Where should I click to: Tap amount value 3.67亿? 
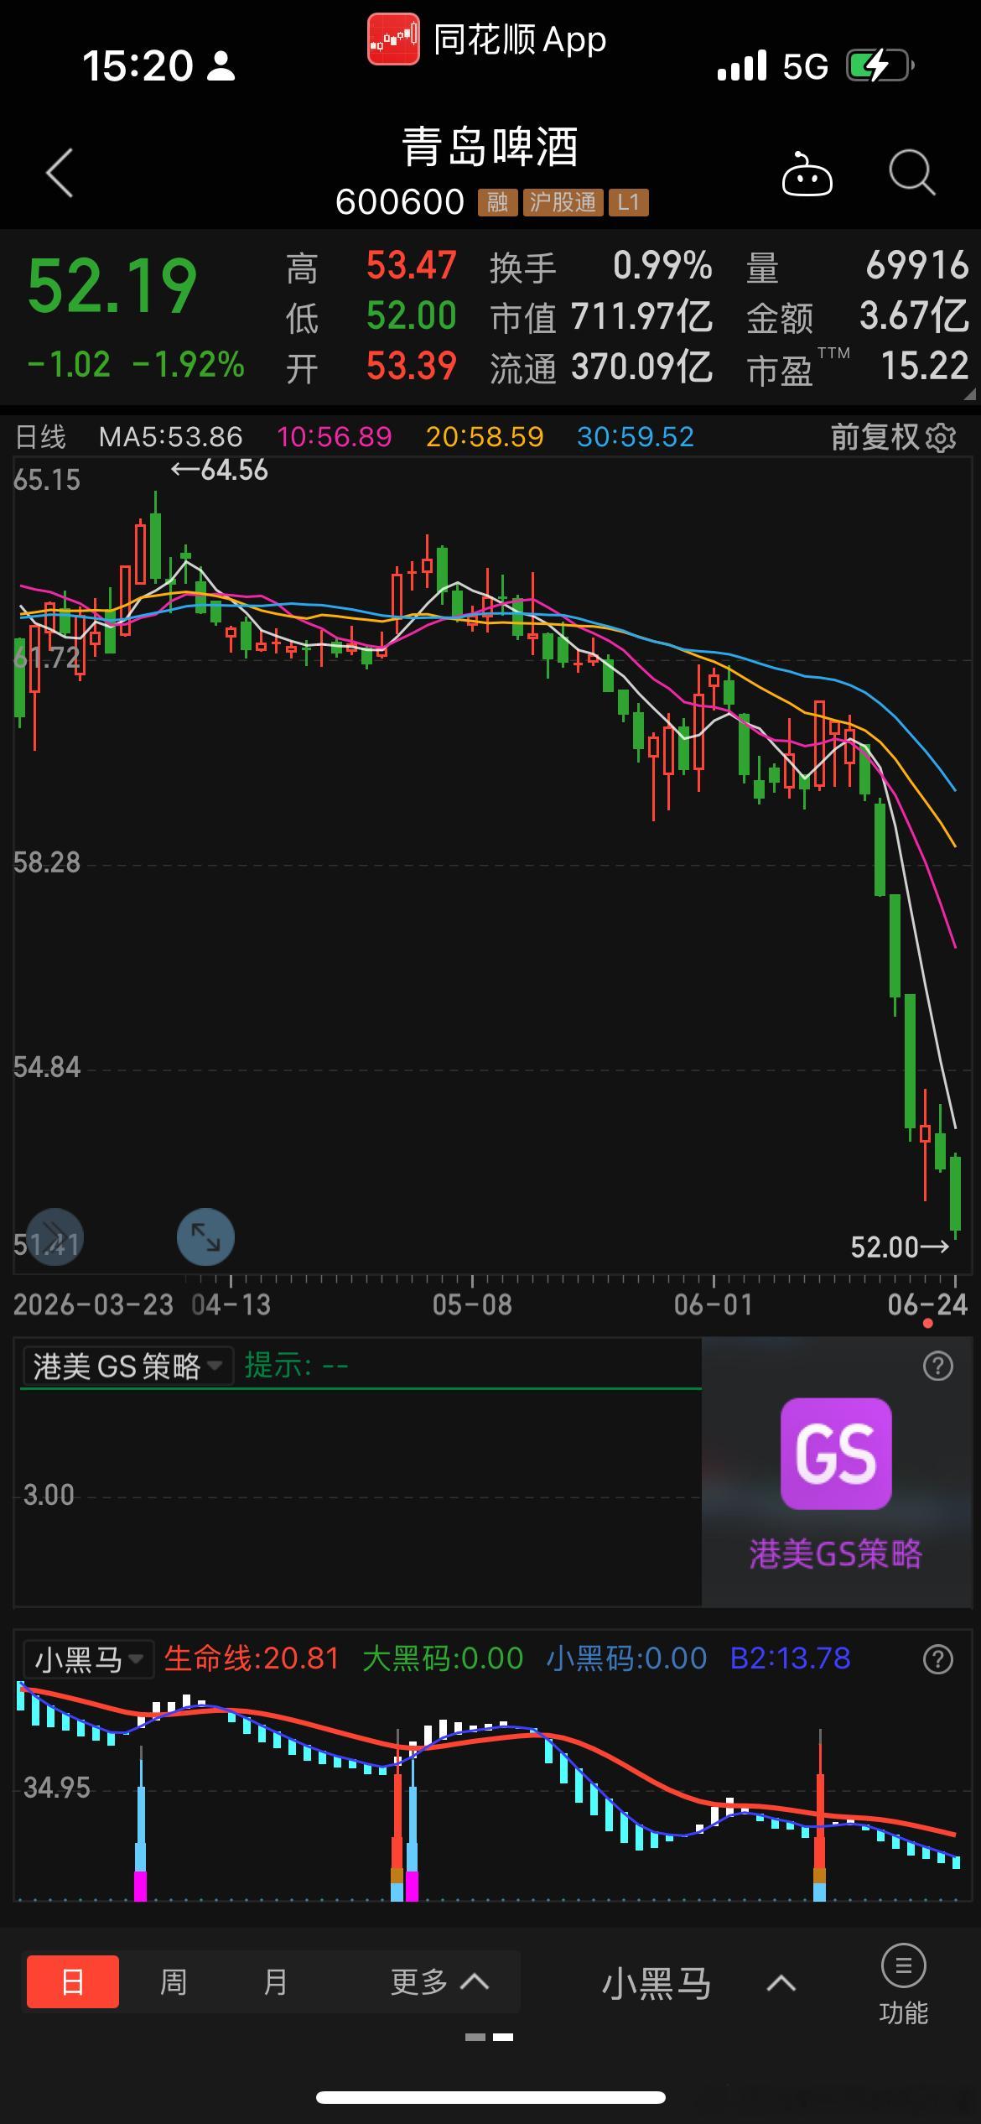tap(914, 316)
